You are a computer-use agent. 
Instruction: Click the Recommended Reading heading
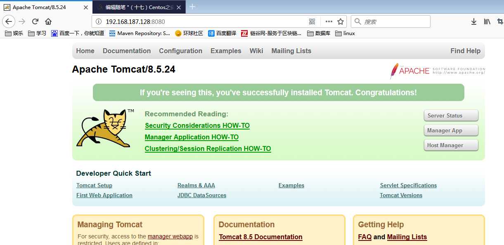pos(187,114)
